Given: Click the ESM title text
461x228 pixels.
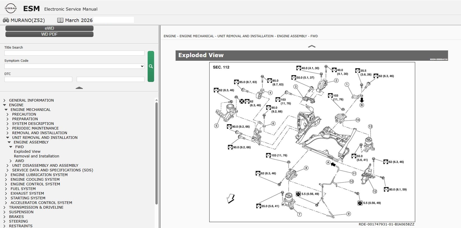Looking at the screenshot, I should tap(31, 9).
